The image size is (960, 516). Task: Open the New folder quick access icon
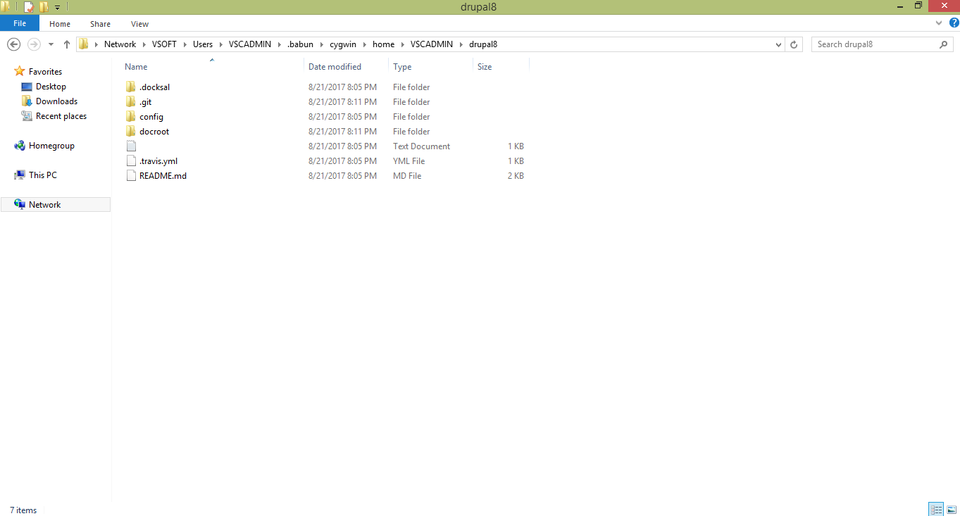[44, 6]
